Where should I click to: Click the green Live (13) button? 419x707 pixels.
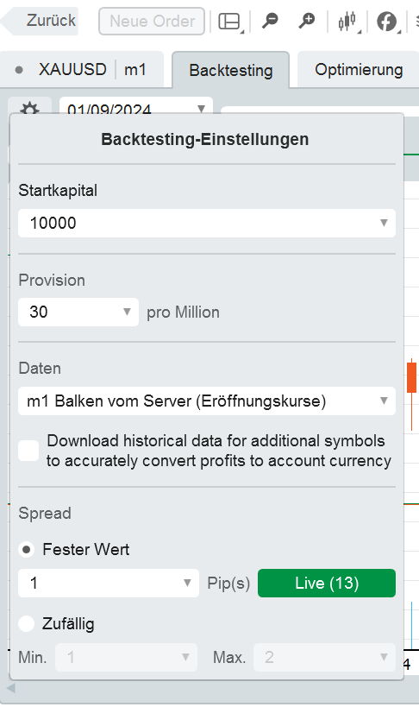pyautogui.click(x=327, y=583)
